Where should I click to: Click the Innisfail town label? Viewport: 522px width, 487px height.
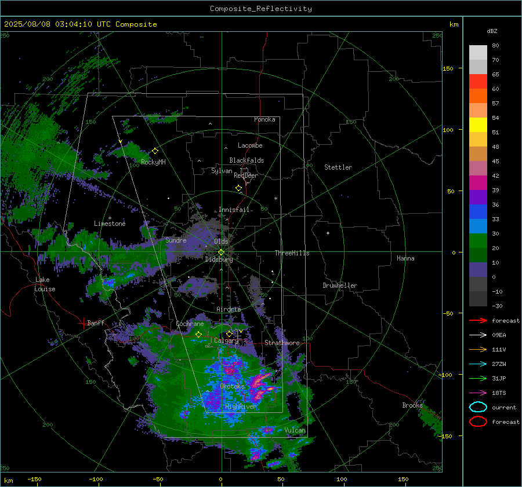tap(234, 210)
